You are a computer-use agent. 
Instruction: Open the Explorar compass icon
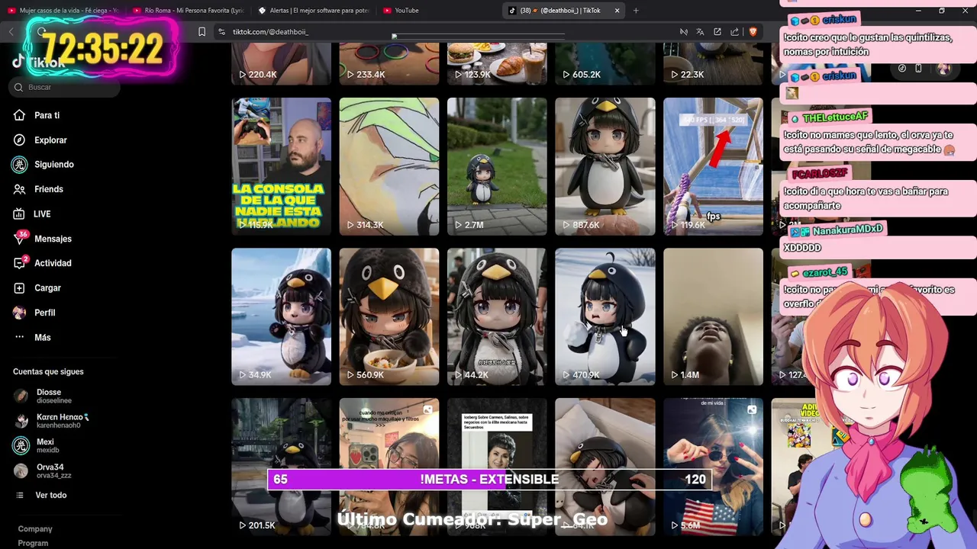[x=20, y=140]
